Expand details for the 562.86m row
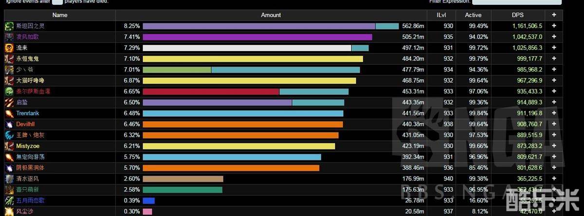The width and height of the screenshot is (584, 216). 554,26
